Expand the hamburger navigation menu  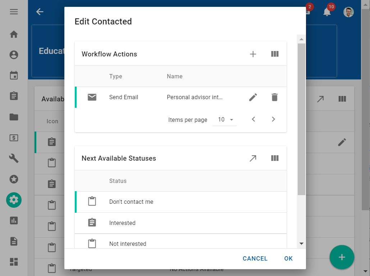(x=14, y=12)
